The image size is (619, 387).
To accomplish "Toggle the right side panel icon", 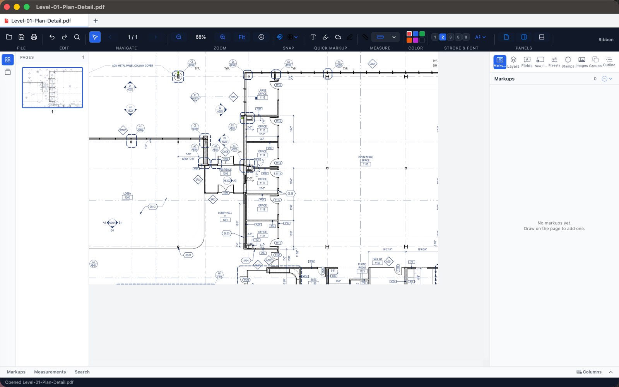I will 524,37.
